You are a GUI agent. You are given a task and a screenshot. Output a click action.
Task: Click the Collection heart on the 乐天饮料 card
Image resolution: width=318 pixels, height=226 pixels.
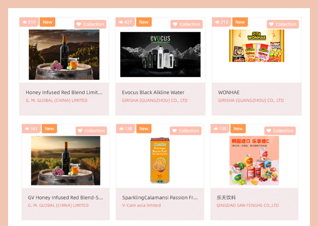click(x=280, y=130)
